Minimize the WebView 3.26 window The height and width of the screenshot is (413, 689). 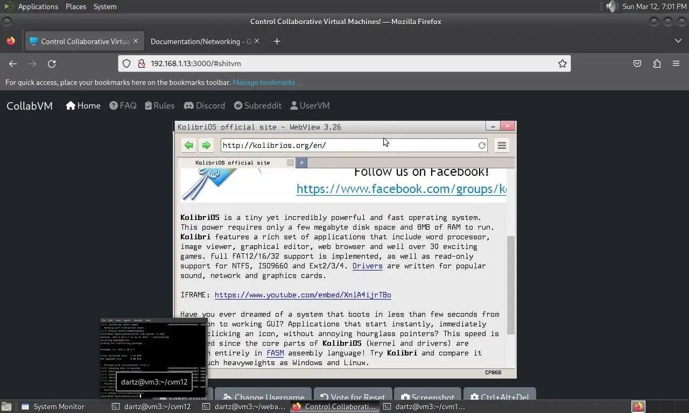[x=493, y=126]
